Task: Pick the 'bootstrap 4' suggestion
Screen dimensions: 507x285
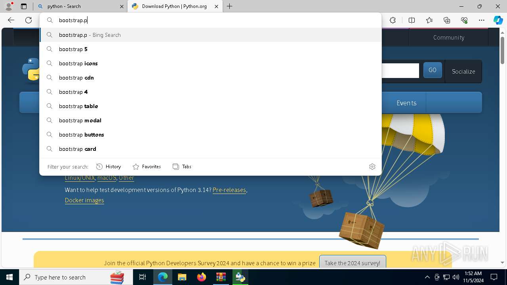Action: (211, 92)
